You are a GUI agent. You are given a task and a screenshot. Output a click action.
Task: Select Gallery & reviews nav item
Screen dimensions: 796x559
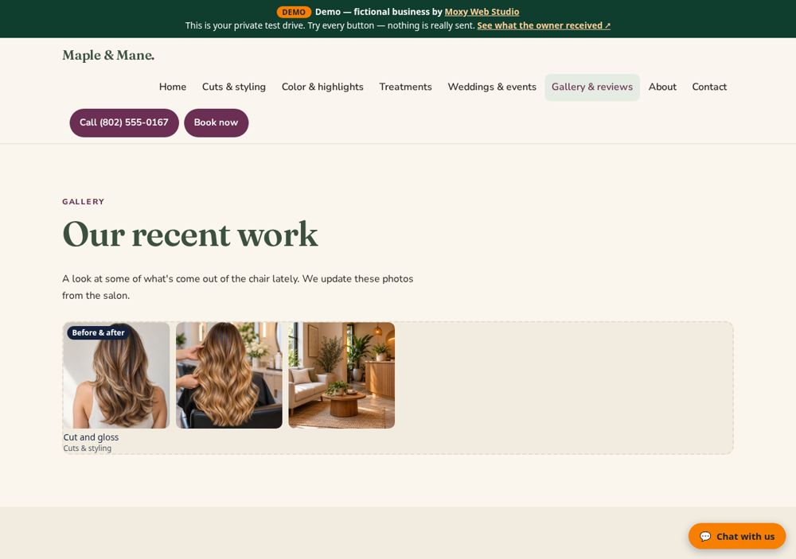[592, 87]
